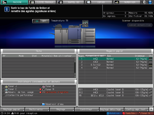Click the Tâche list scrollbar

click(x=75, y=68)
